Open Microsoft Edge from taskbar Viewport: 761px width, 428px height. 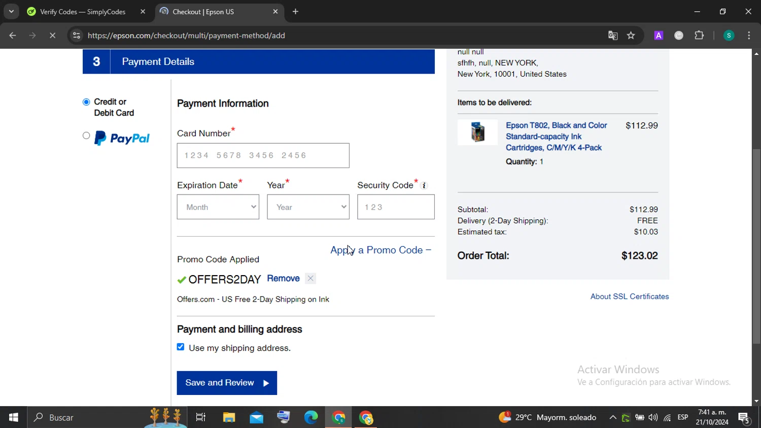pyautogui.click(x=311, y=417)
